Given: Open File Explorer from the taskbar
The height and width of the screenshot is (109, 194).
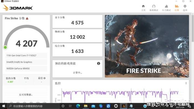Looking at the screenshot, I should pyautogui.click(x=86, y=106).
